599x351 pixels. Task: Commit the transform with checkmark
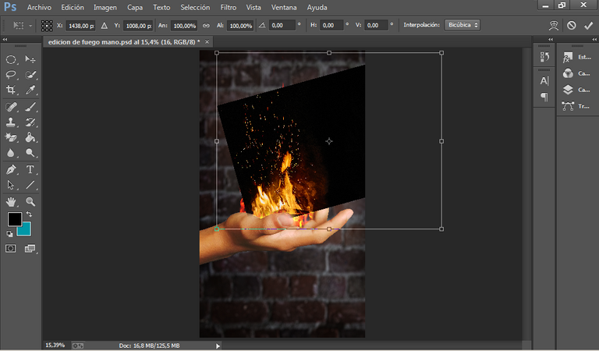(x=588, y=25)
